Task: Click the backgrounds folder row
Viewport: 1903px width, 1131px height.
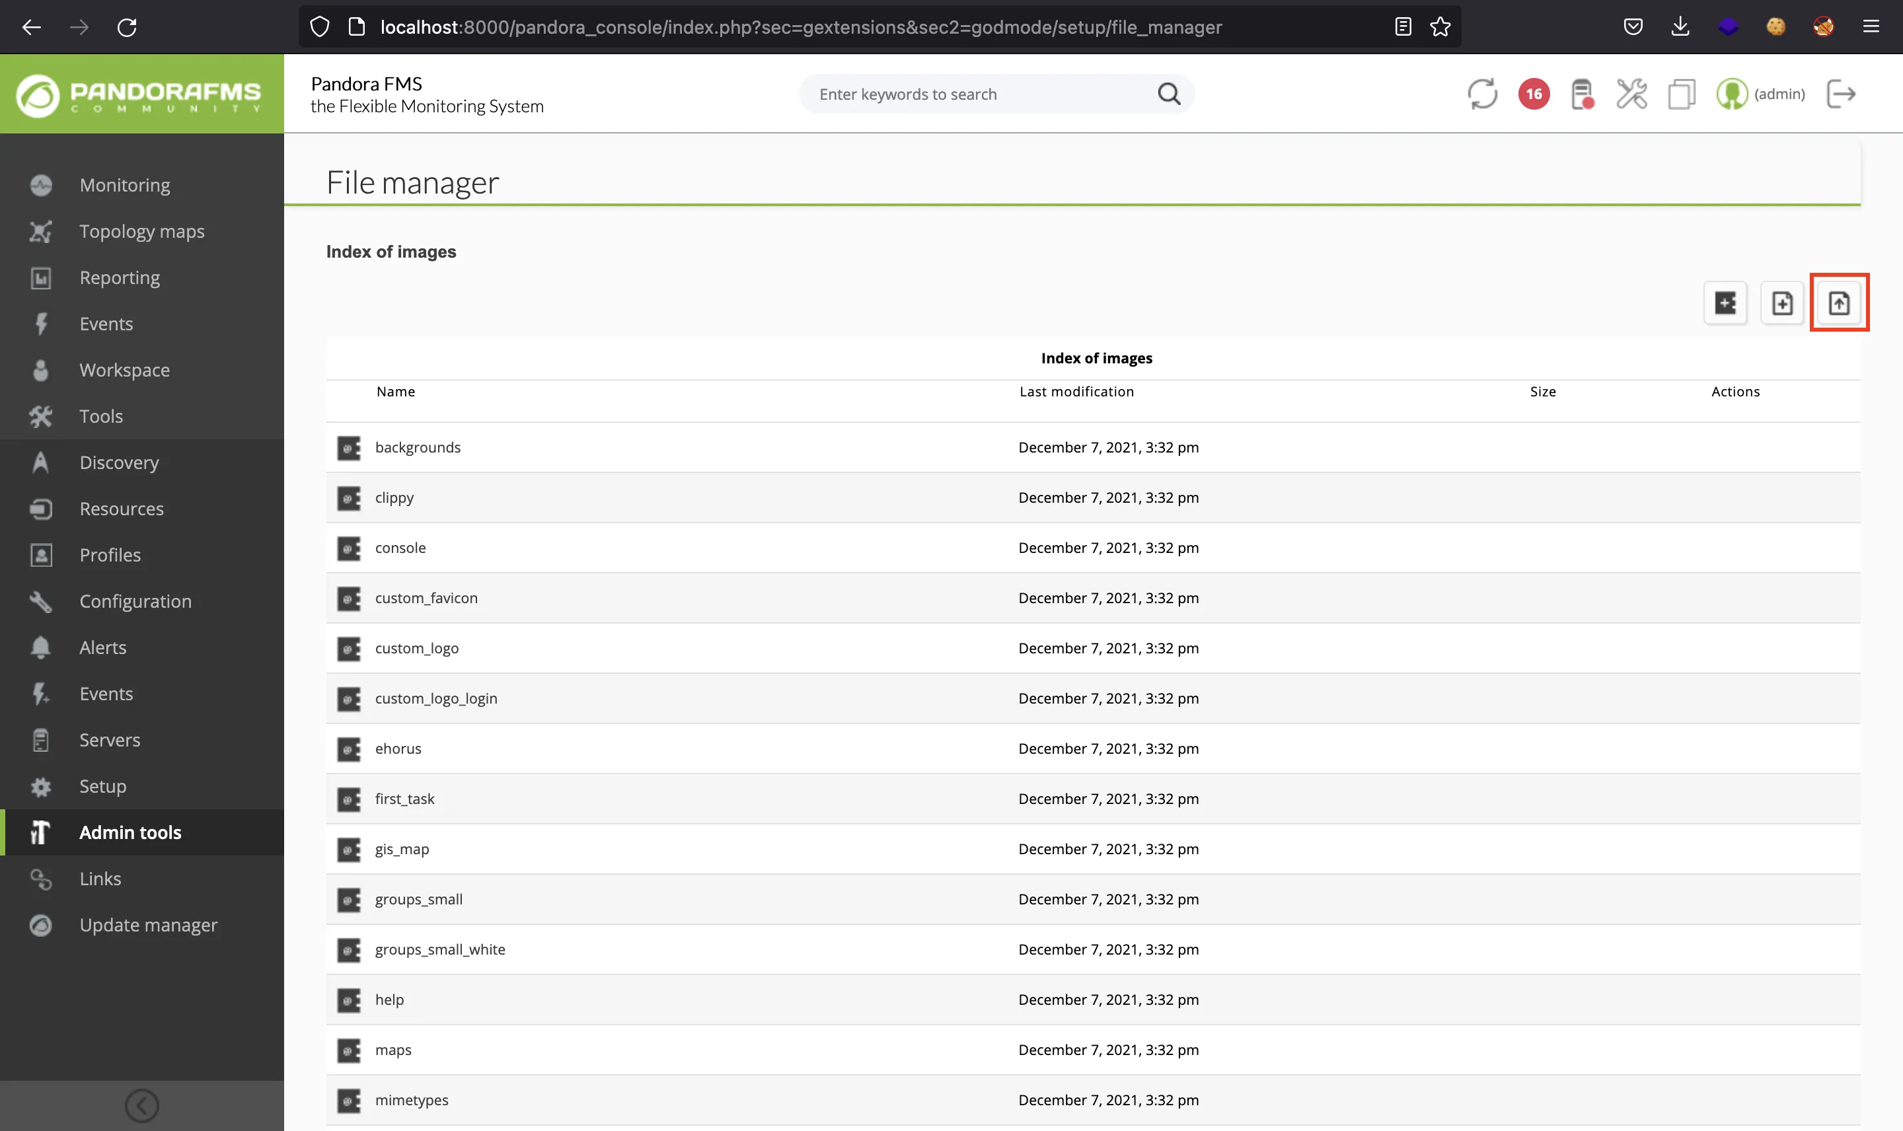Action: 418,446
